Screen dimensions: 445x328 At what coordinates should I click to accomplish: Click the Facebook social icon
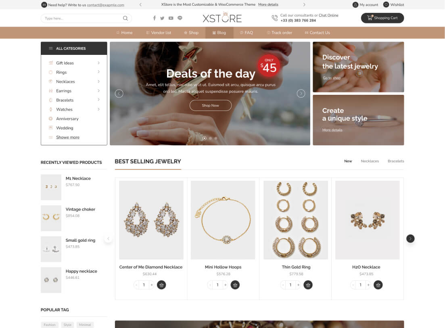155,18
